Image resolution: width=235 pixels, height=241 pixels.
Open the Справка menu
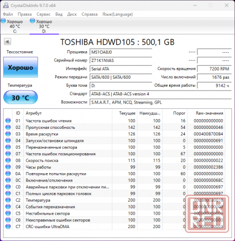90,14
